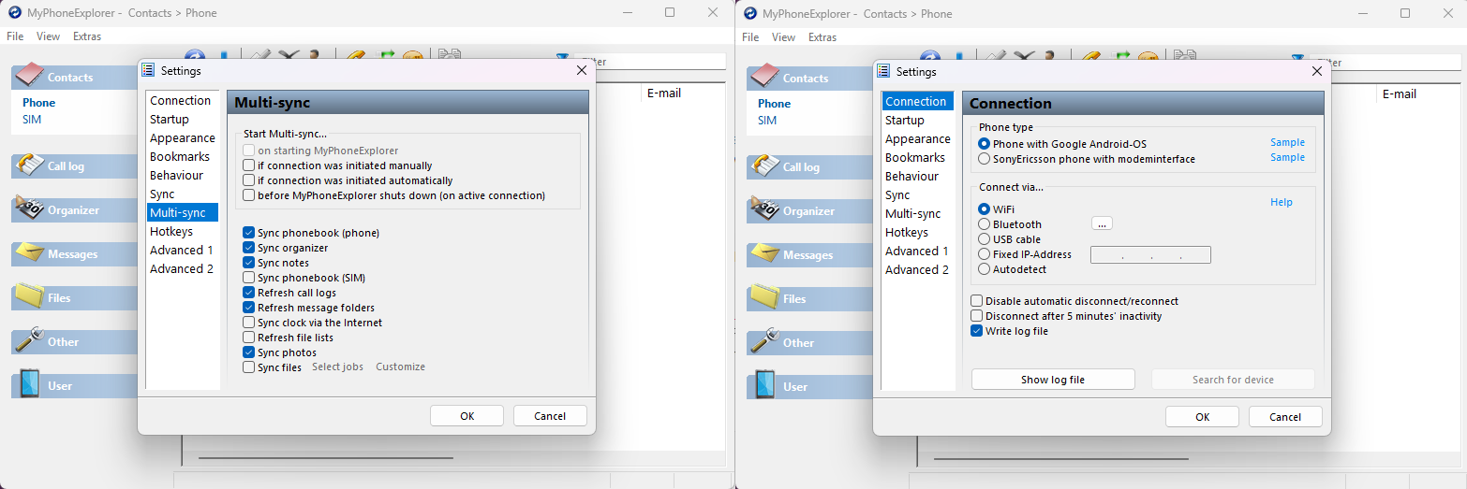
Task: Select Bookmarks in the Connection dialog list
Action: coord(915,157)
